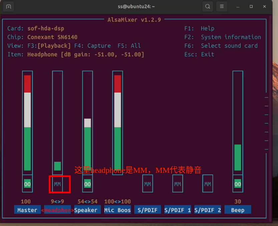Viewport: 278px width, 226px height.
Task: Select the Speaker channel label
Action: (87, 210)
